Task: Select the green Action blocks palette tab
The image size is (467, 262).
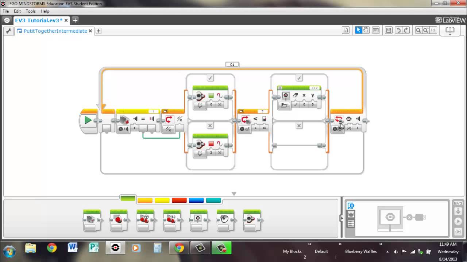Action: click(x=128, y=198)
